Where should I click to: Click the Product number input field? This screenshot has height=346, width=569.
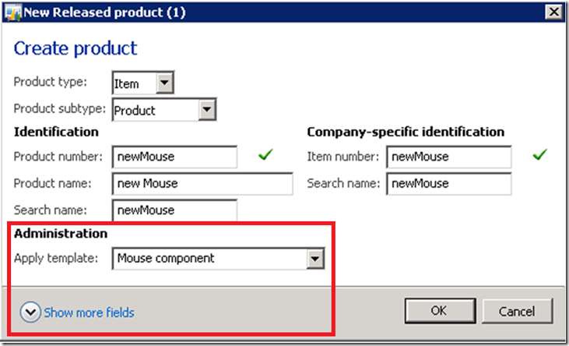click(174, 157)
